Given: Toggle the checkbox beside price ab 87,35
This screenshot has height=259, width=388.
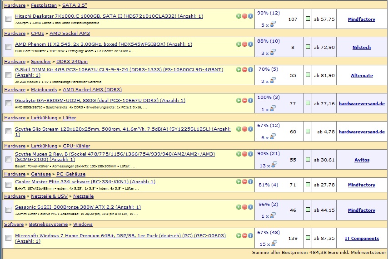Looking at the screenshot, I should pyautogui.click(x=308, y=238).
